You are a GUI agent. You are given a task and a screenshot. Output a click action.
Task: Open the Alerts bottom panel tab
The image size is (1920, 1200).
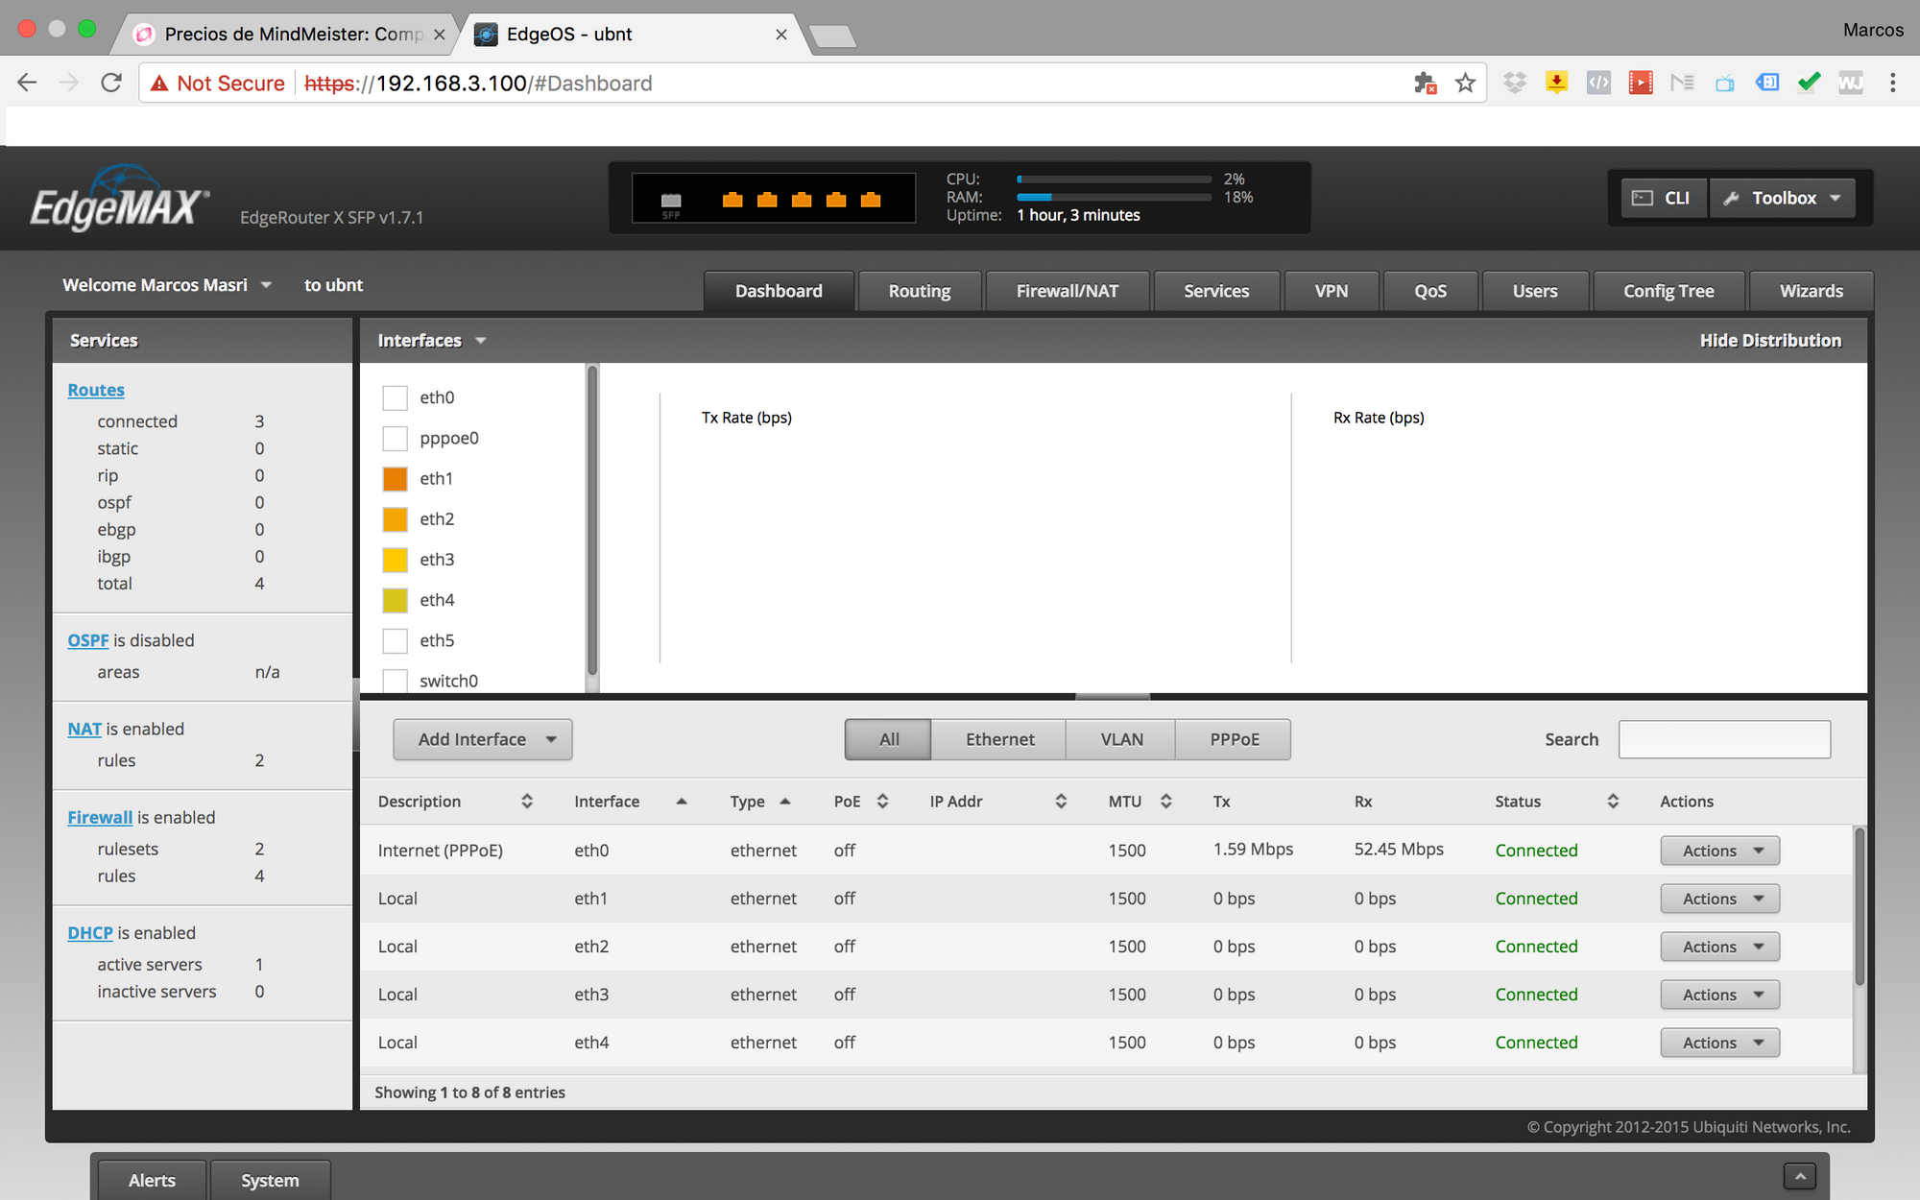click(x=152, y=1181)
